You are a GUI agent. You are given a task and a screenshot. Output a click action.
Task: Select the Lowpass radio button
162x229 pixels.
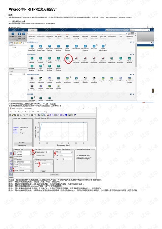(15, 152)
